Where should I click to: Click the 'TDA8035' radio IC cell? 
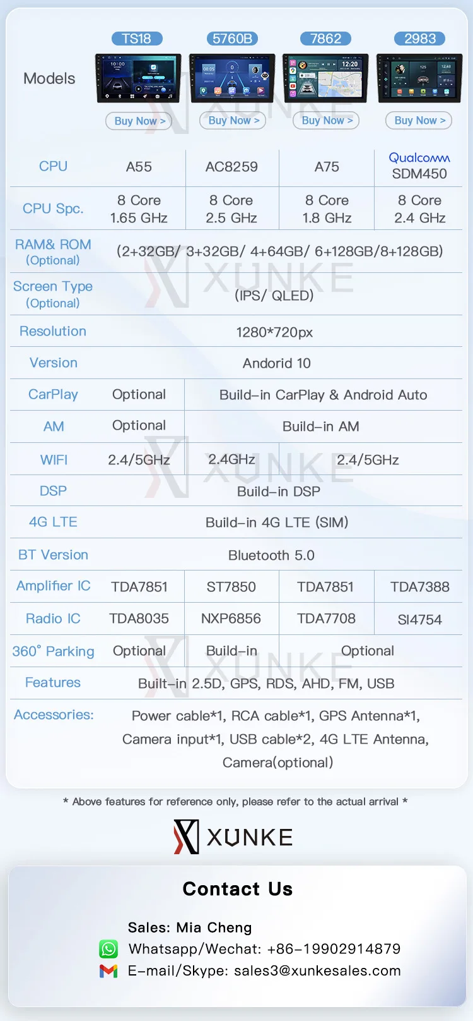(x=139, y=619)
